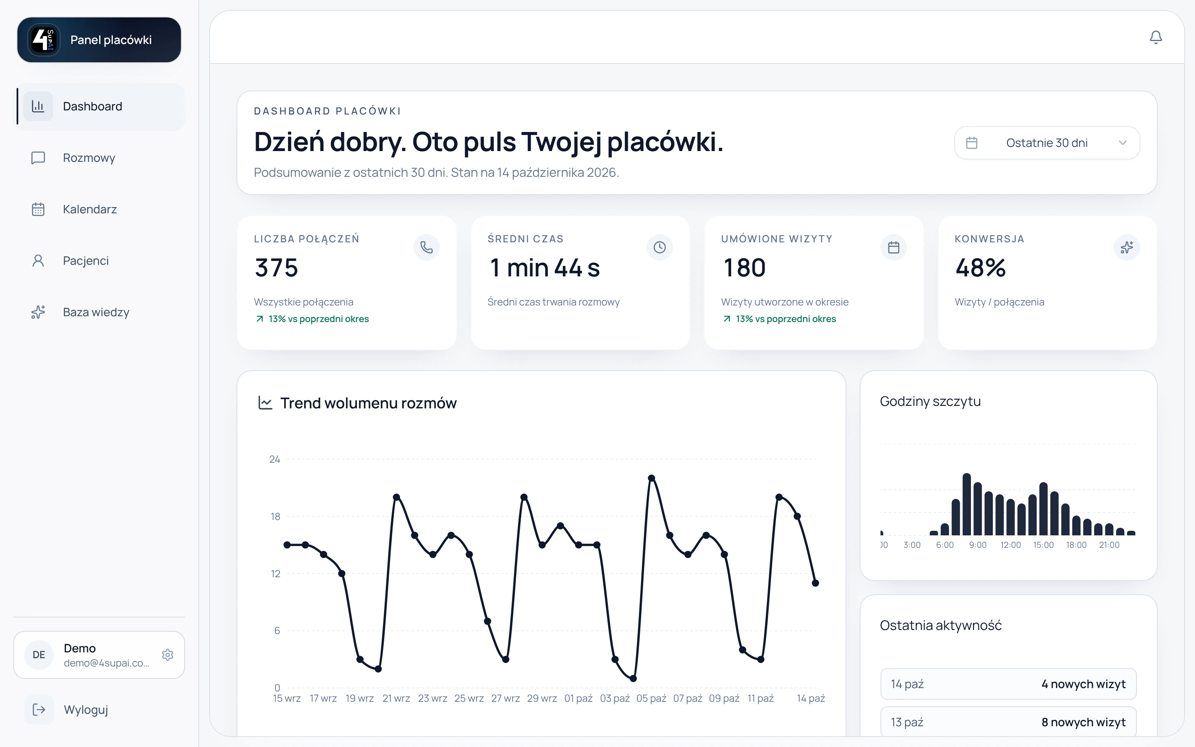This screenshot has width=1195, height=747.
Task: Open notifications bell icon
Action: point(1156,37)
